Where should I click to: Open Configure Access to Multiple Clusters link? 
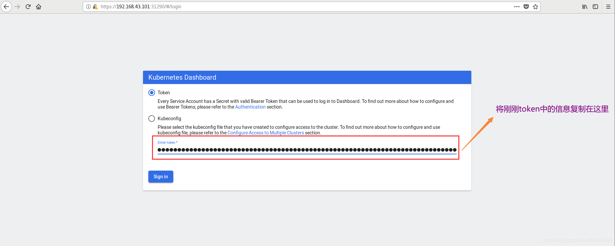point(266,133)
